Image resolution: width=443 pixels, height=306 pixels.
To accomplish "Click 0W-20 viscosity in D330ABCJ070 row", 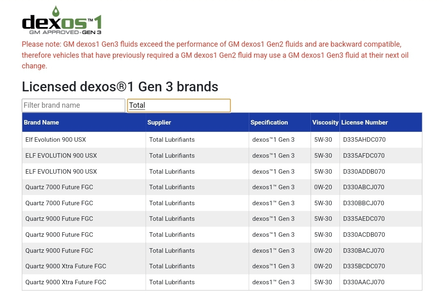I will coord(323,187).
